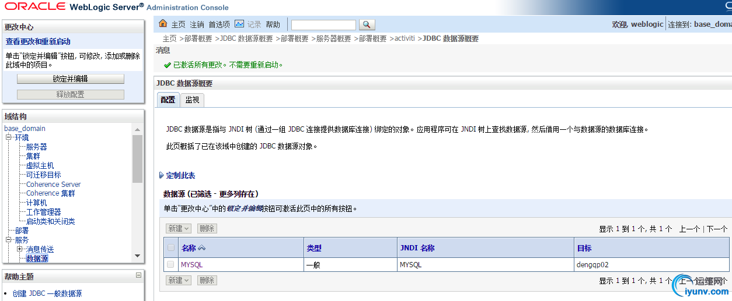Click breadcrumb 服务器概要 link
This screenshot has width=732, height=301.
click(334, 38)
